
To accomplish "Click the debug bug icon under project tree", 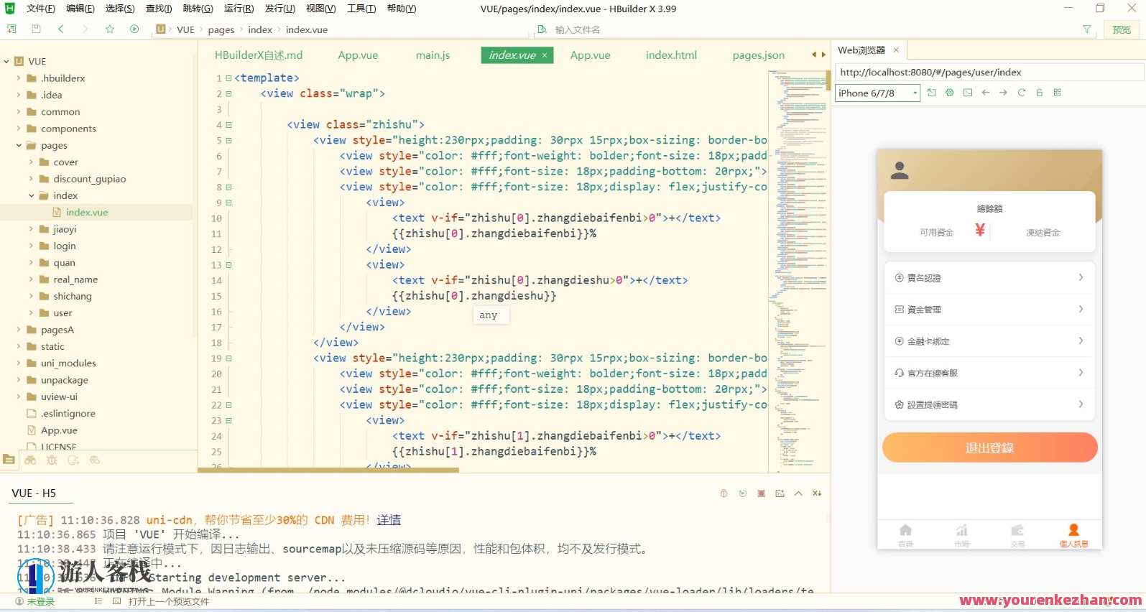I will (52, 460).
